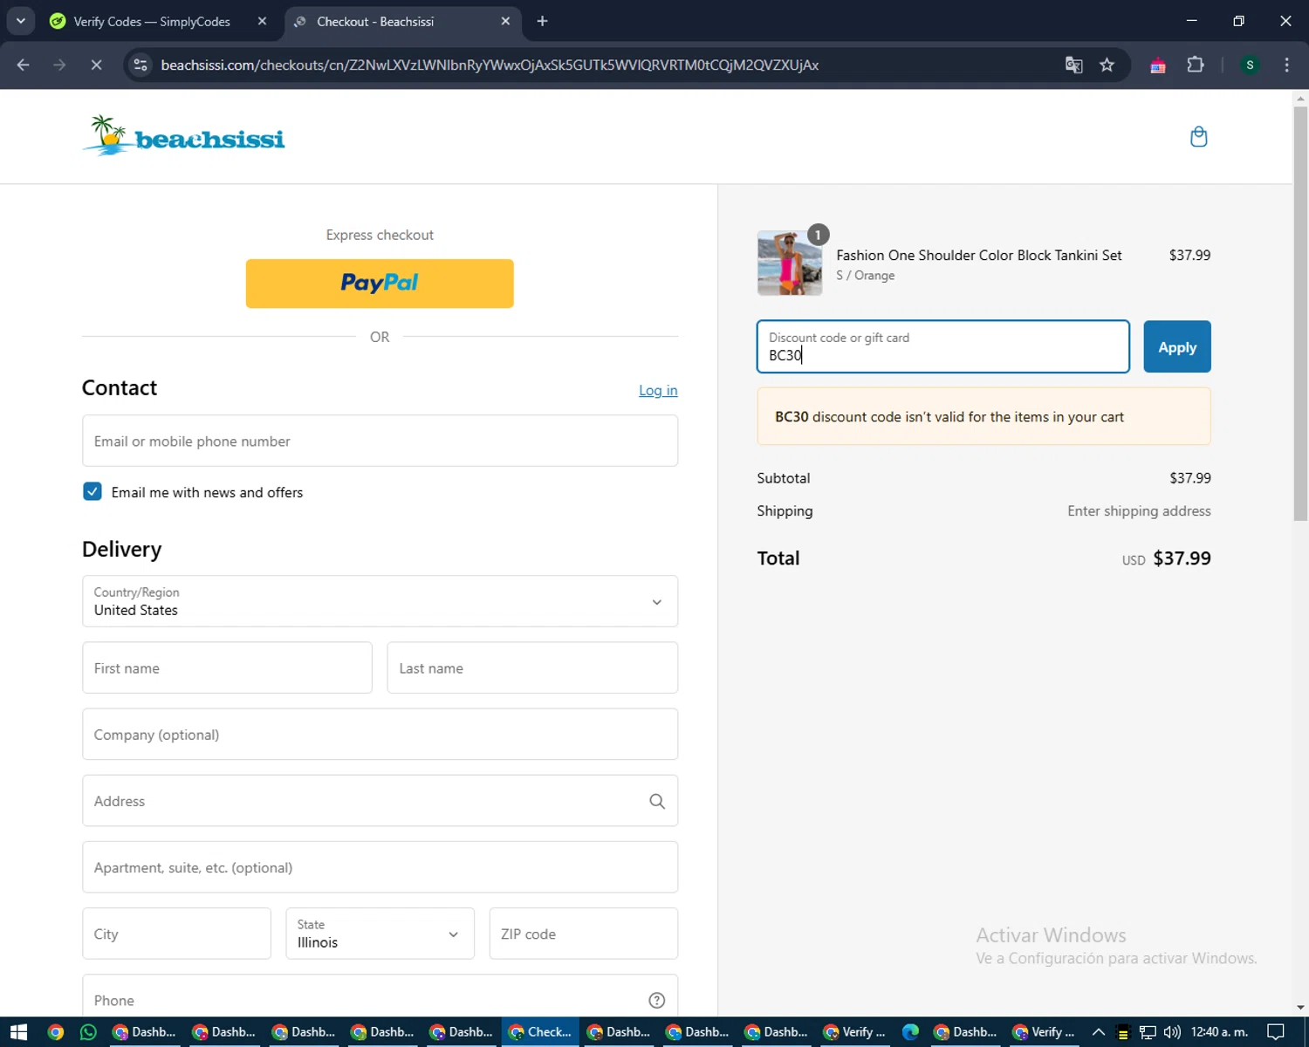Image resolution: width=1309 pixels, height=1047 pixels.
Task: Close the Verify Codes — SimplyCodes tab
Action: point(262,21)
